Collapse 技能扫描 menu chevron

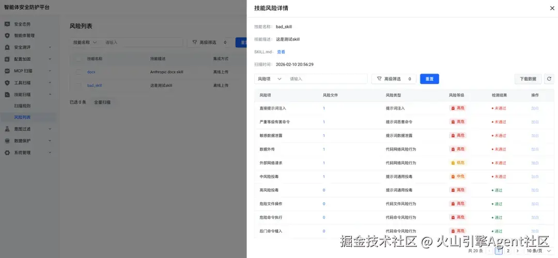[x=50, y=94]
